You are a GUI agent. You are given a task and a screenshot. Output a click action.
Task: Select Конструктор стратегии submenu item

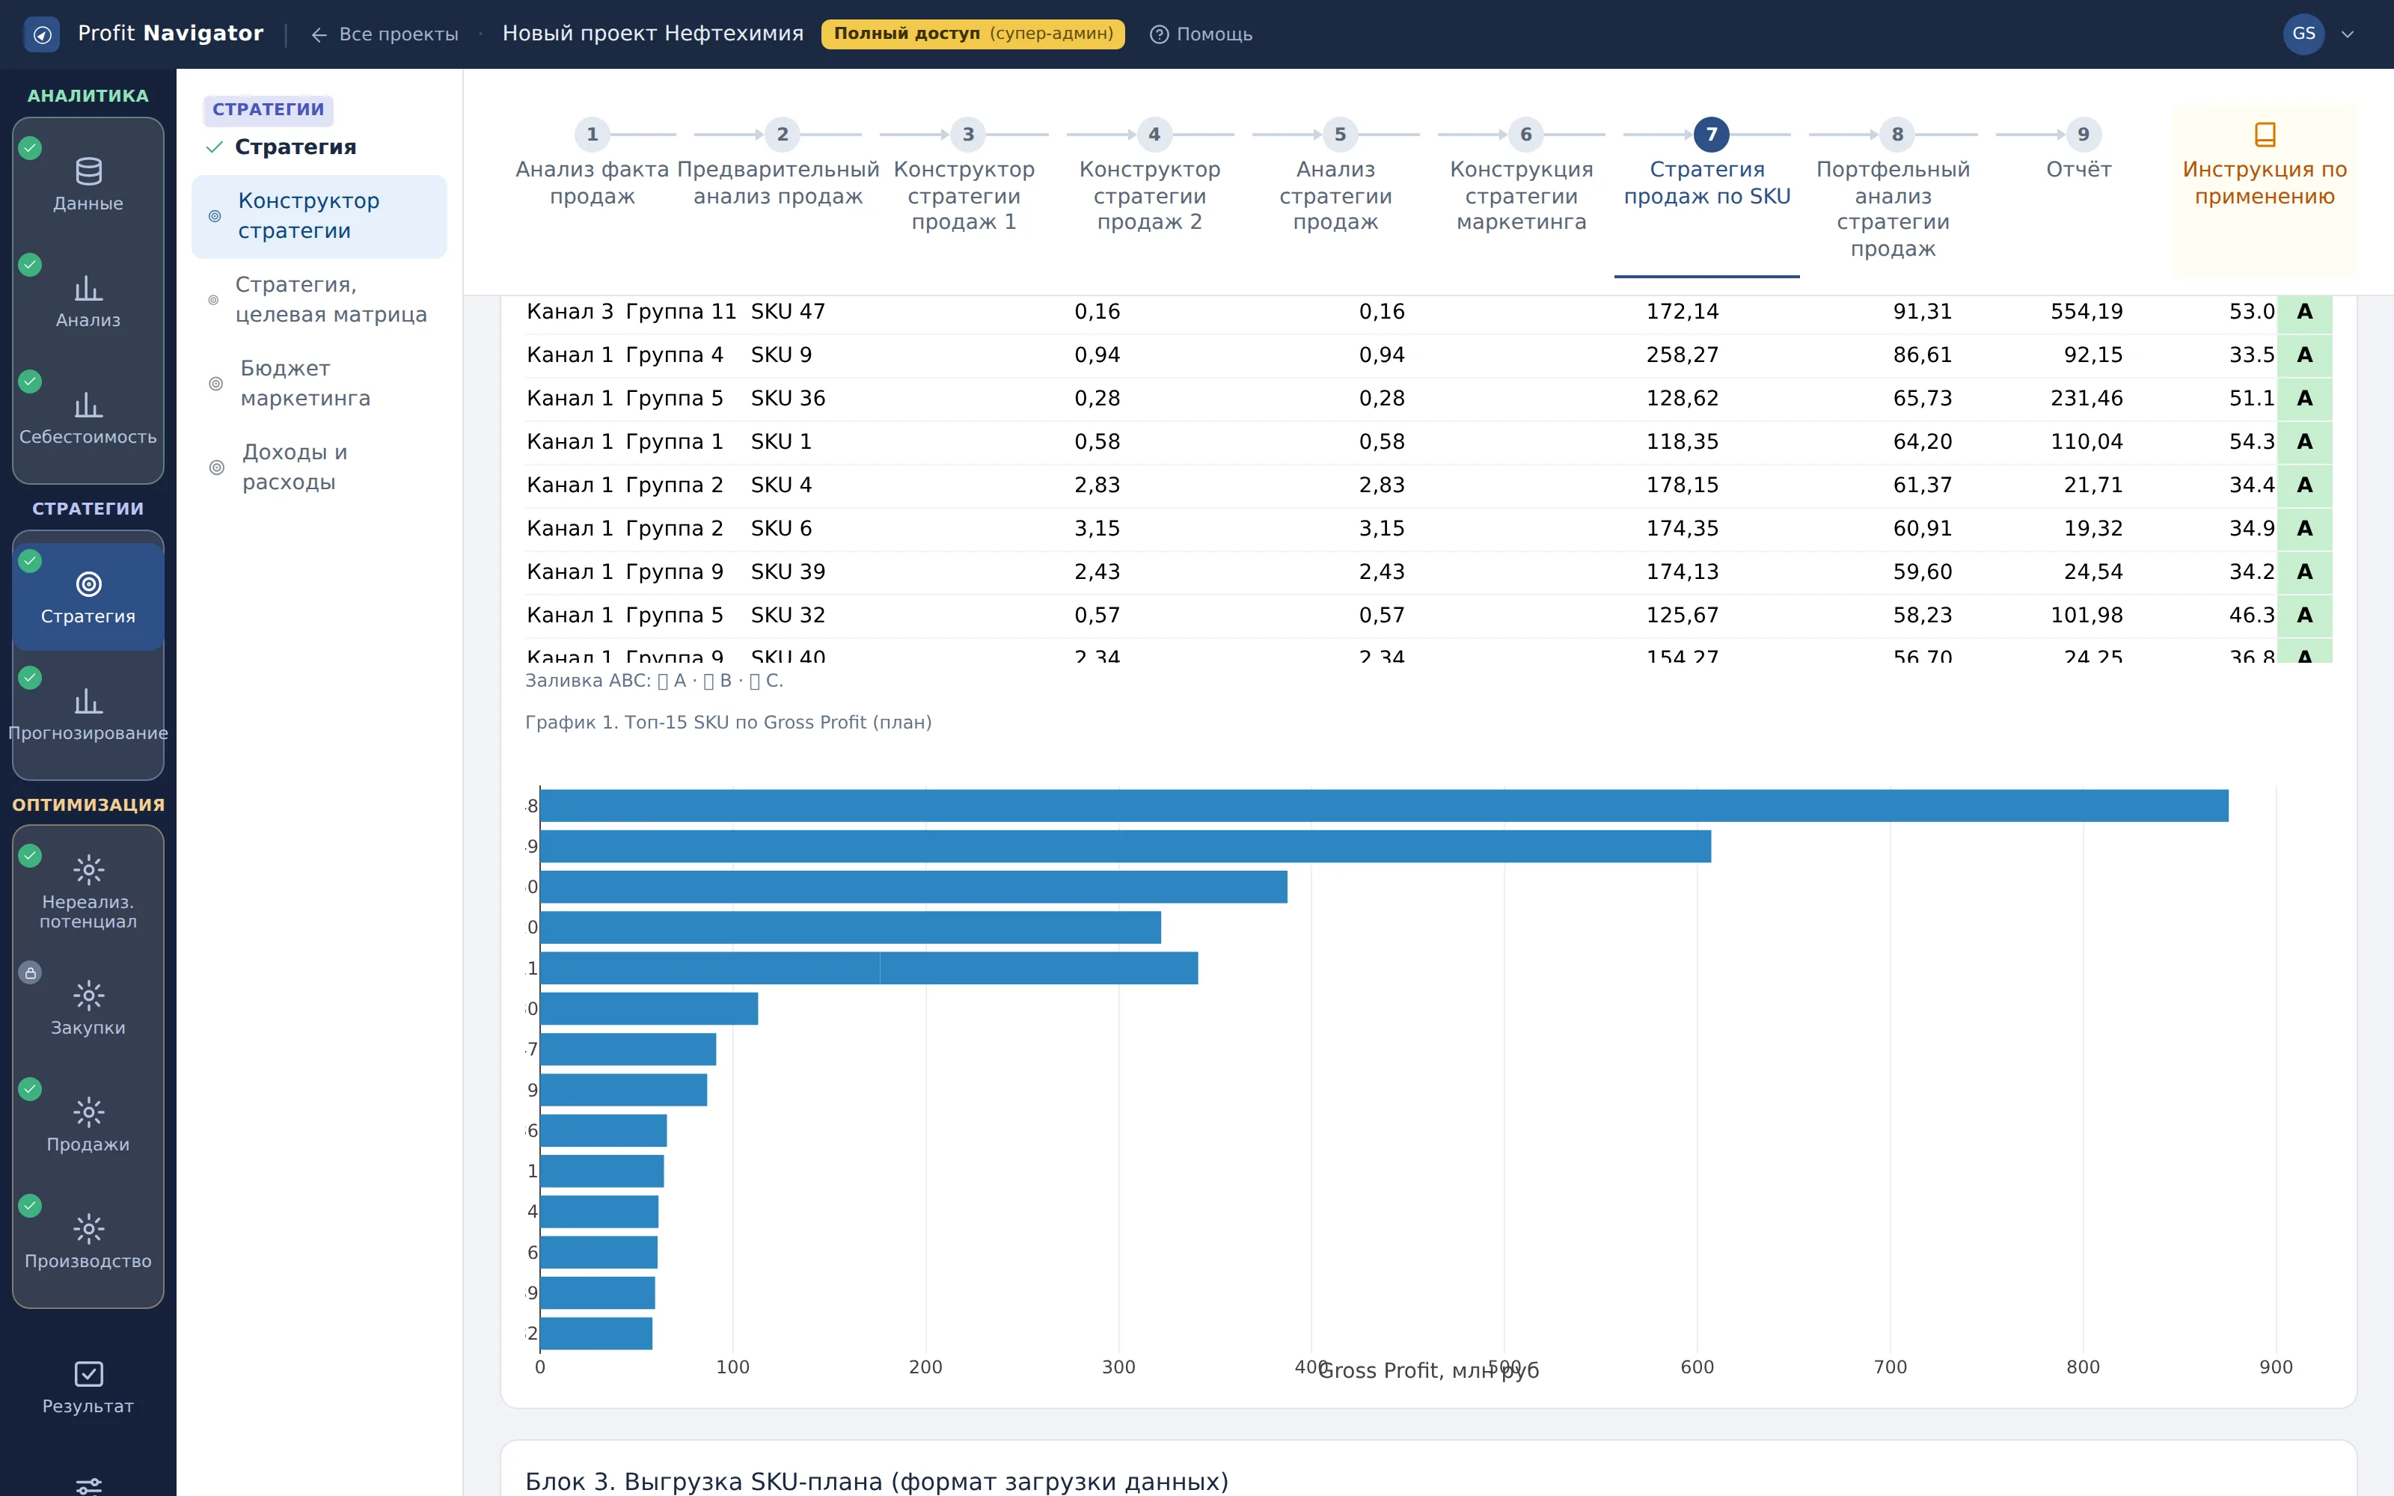tap(319, 215)
